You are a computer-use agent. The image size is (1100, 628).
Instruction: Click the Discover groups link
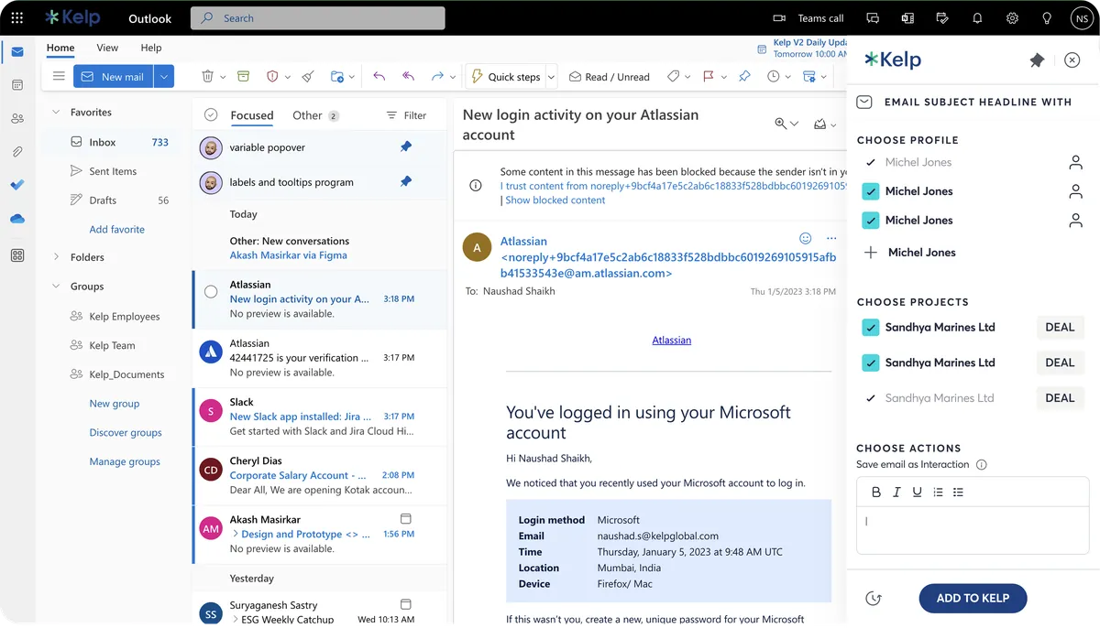[126, 433]
